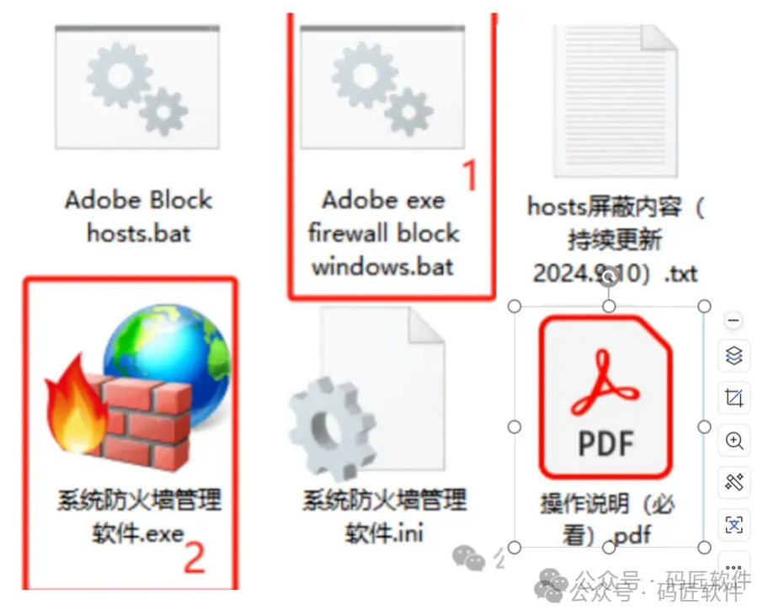Viewport: 757px width, 616px height.
Task: Click the rotation handle above PDF image
Action: [x=610, y=276]
